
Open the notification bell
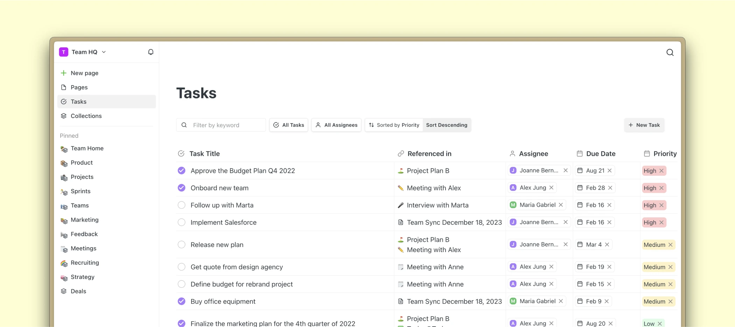point(150,52)
